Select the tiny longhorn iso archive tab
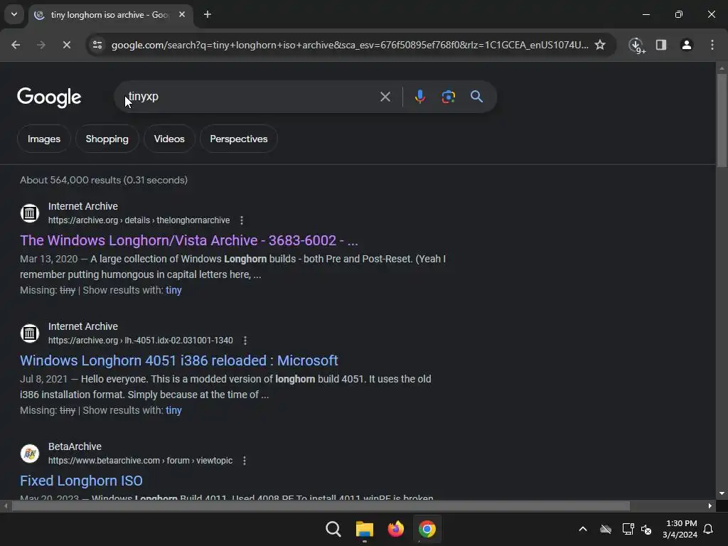 [110, 14]
